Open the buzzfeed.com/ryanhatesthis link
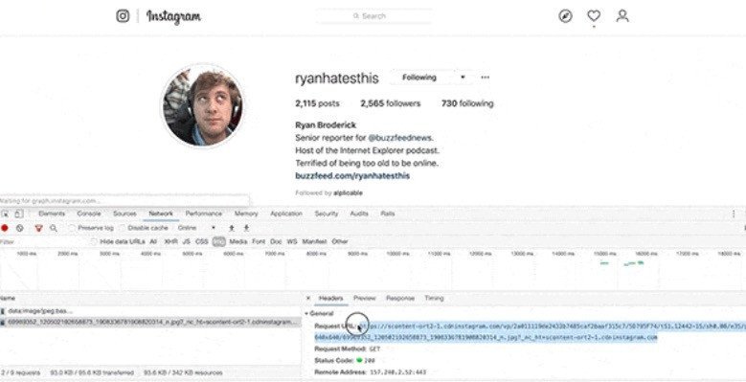Viewport: 746px width, 382px height. [352, 176]
